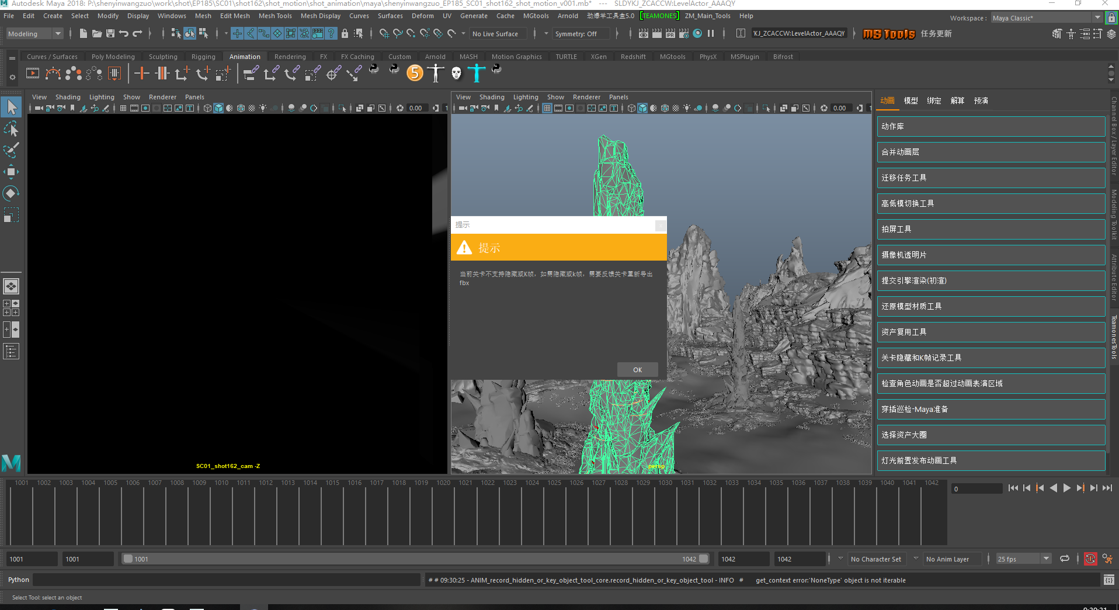Open the Deform menu
This screenshot has height=610, width=1119.
[422, 16]
